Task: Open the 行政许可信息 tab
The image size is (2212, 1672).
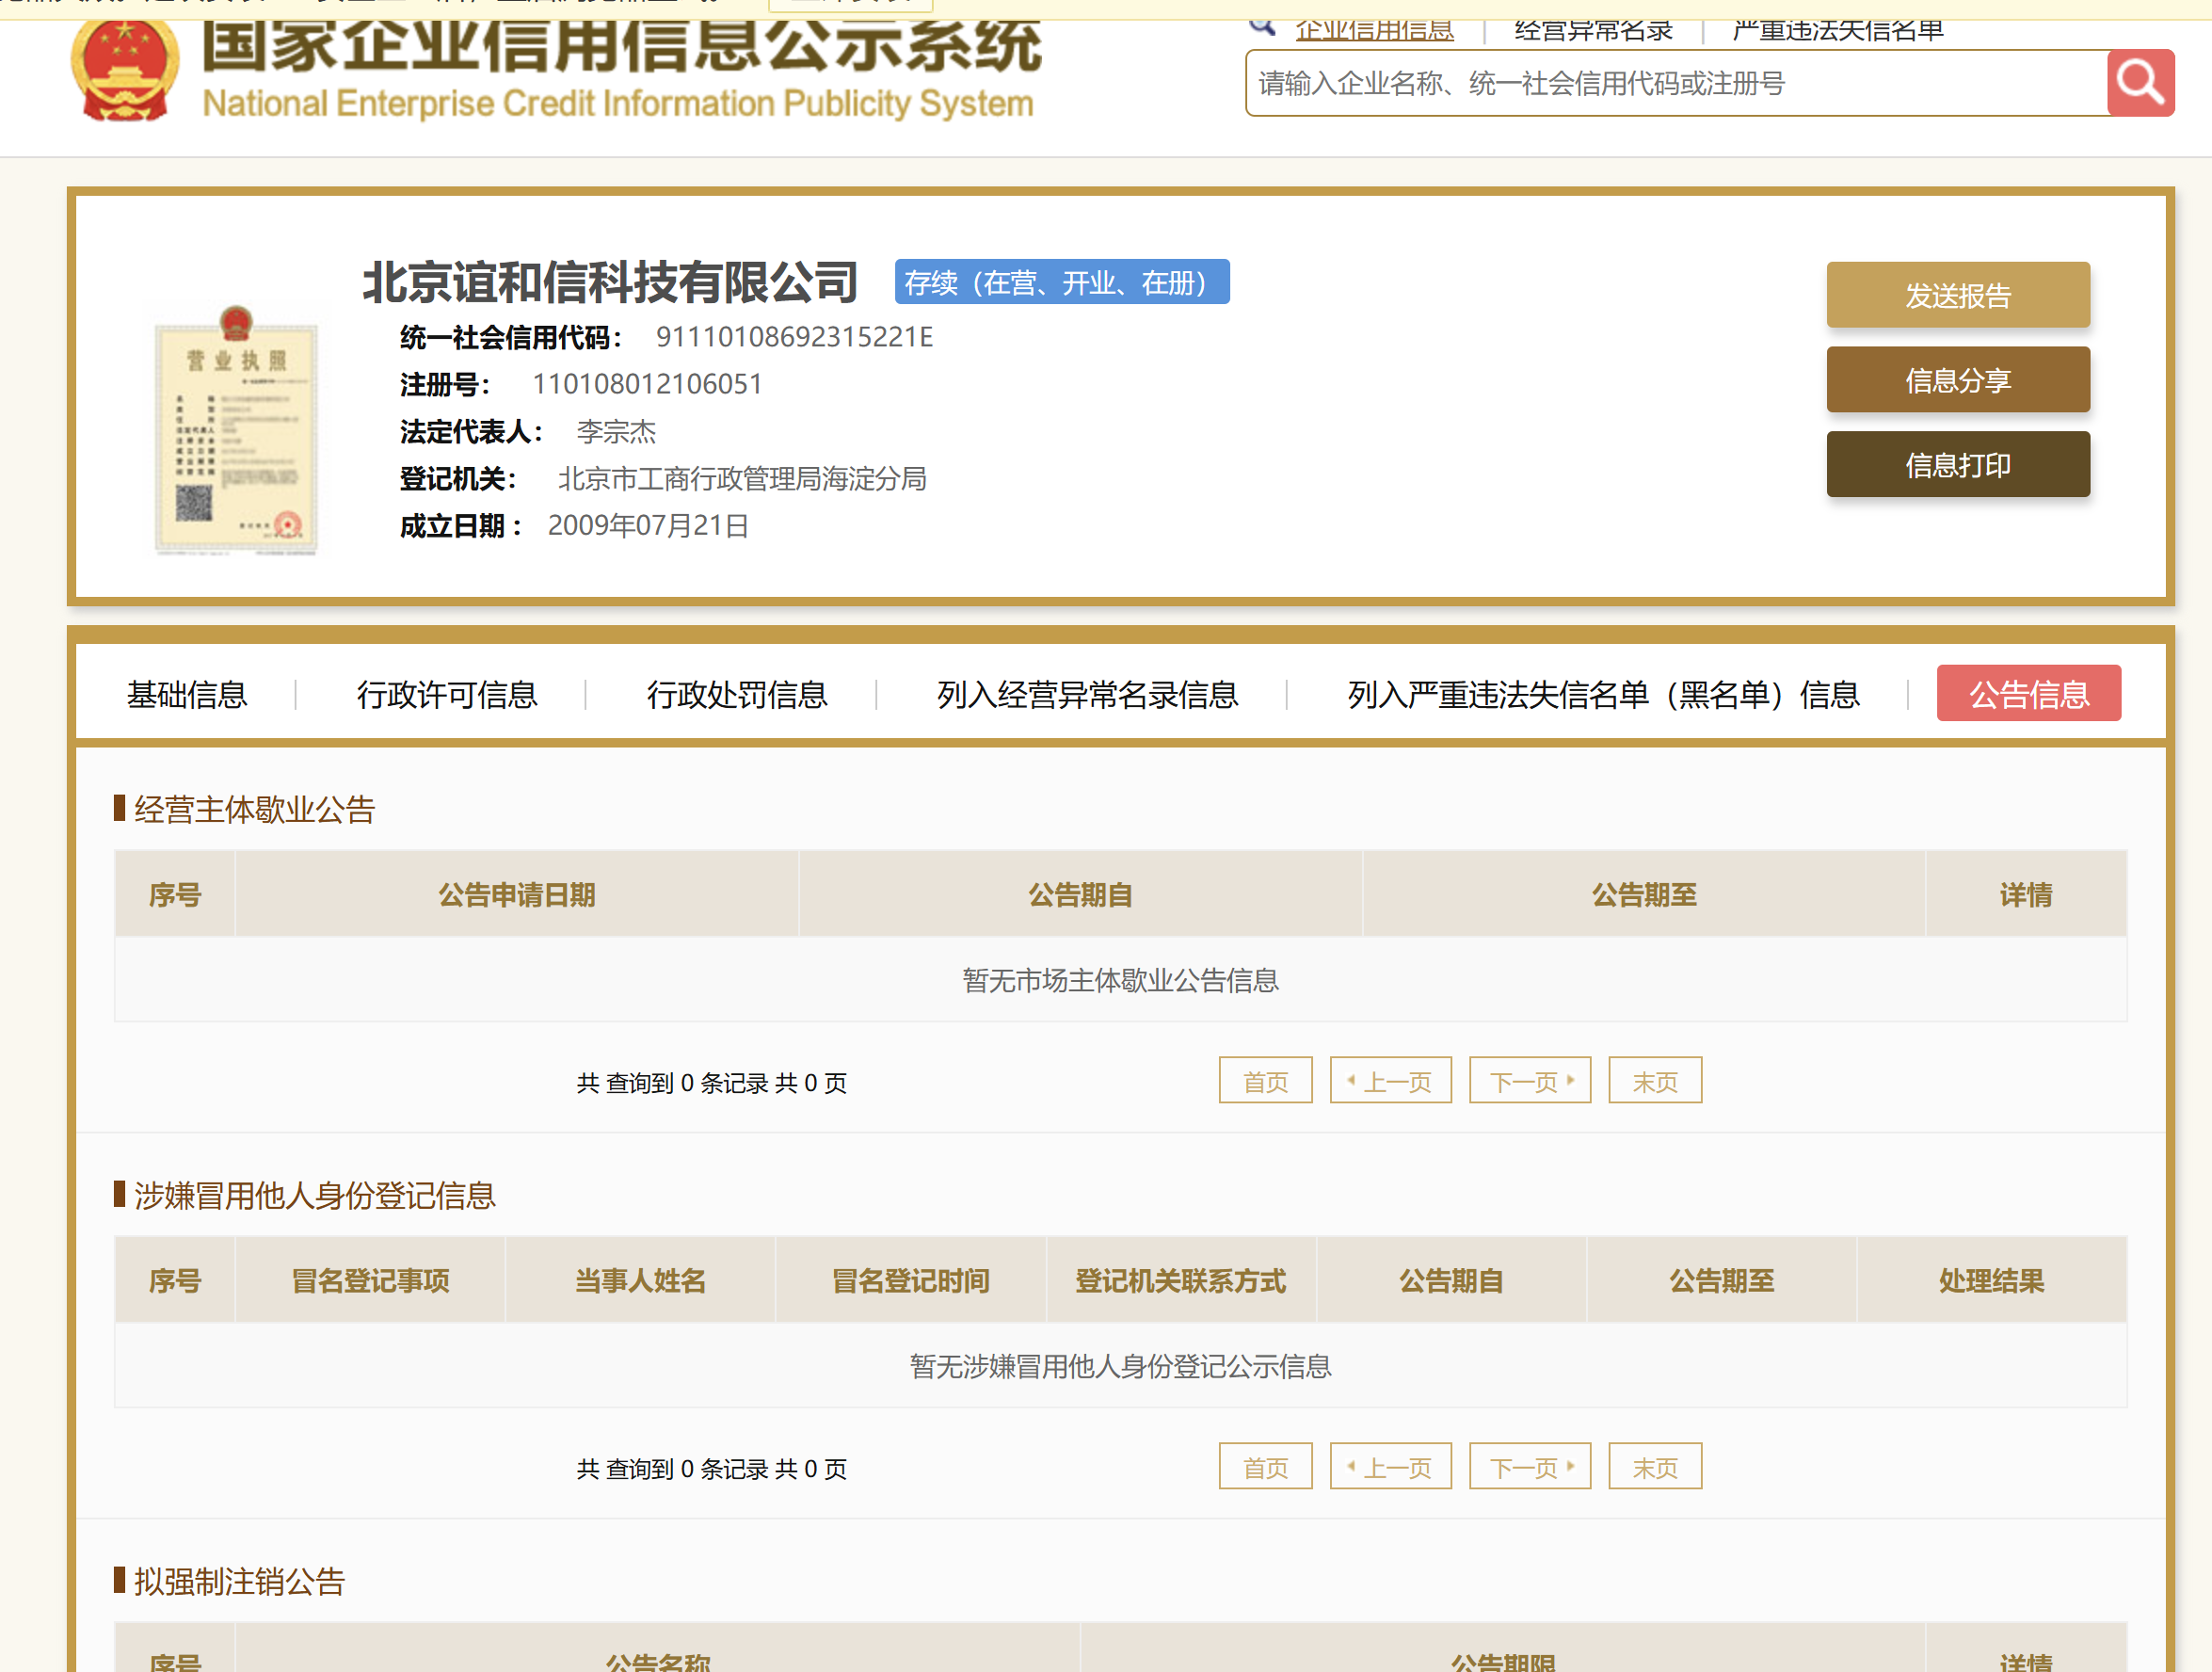Action: click(x=447, y=694)
